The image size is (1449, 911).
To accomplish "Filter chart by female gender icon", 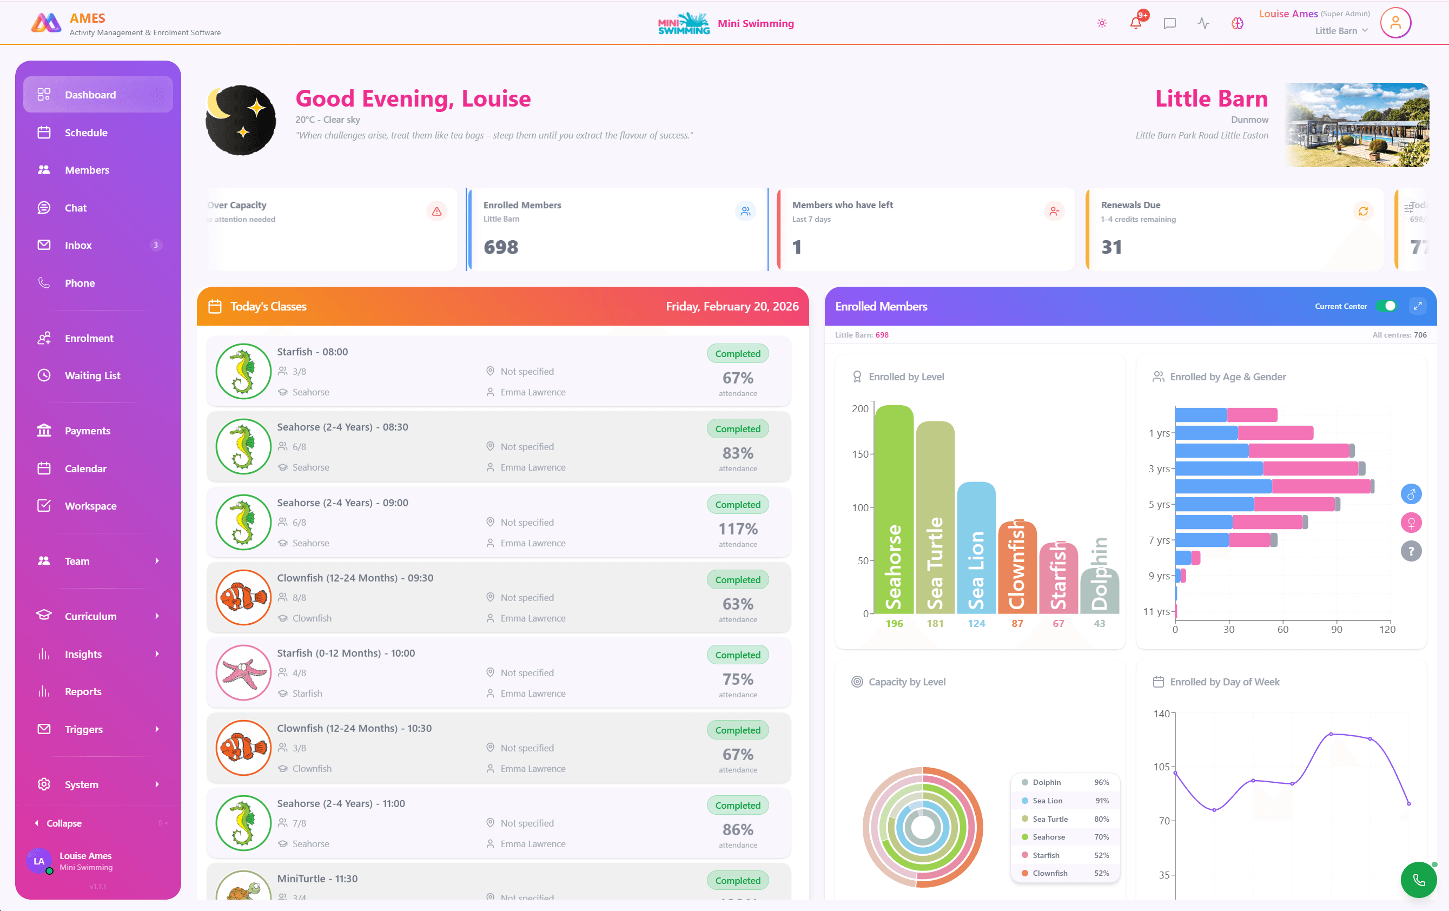I will (1411, 523).
